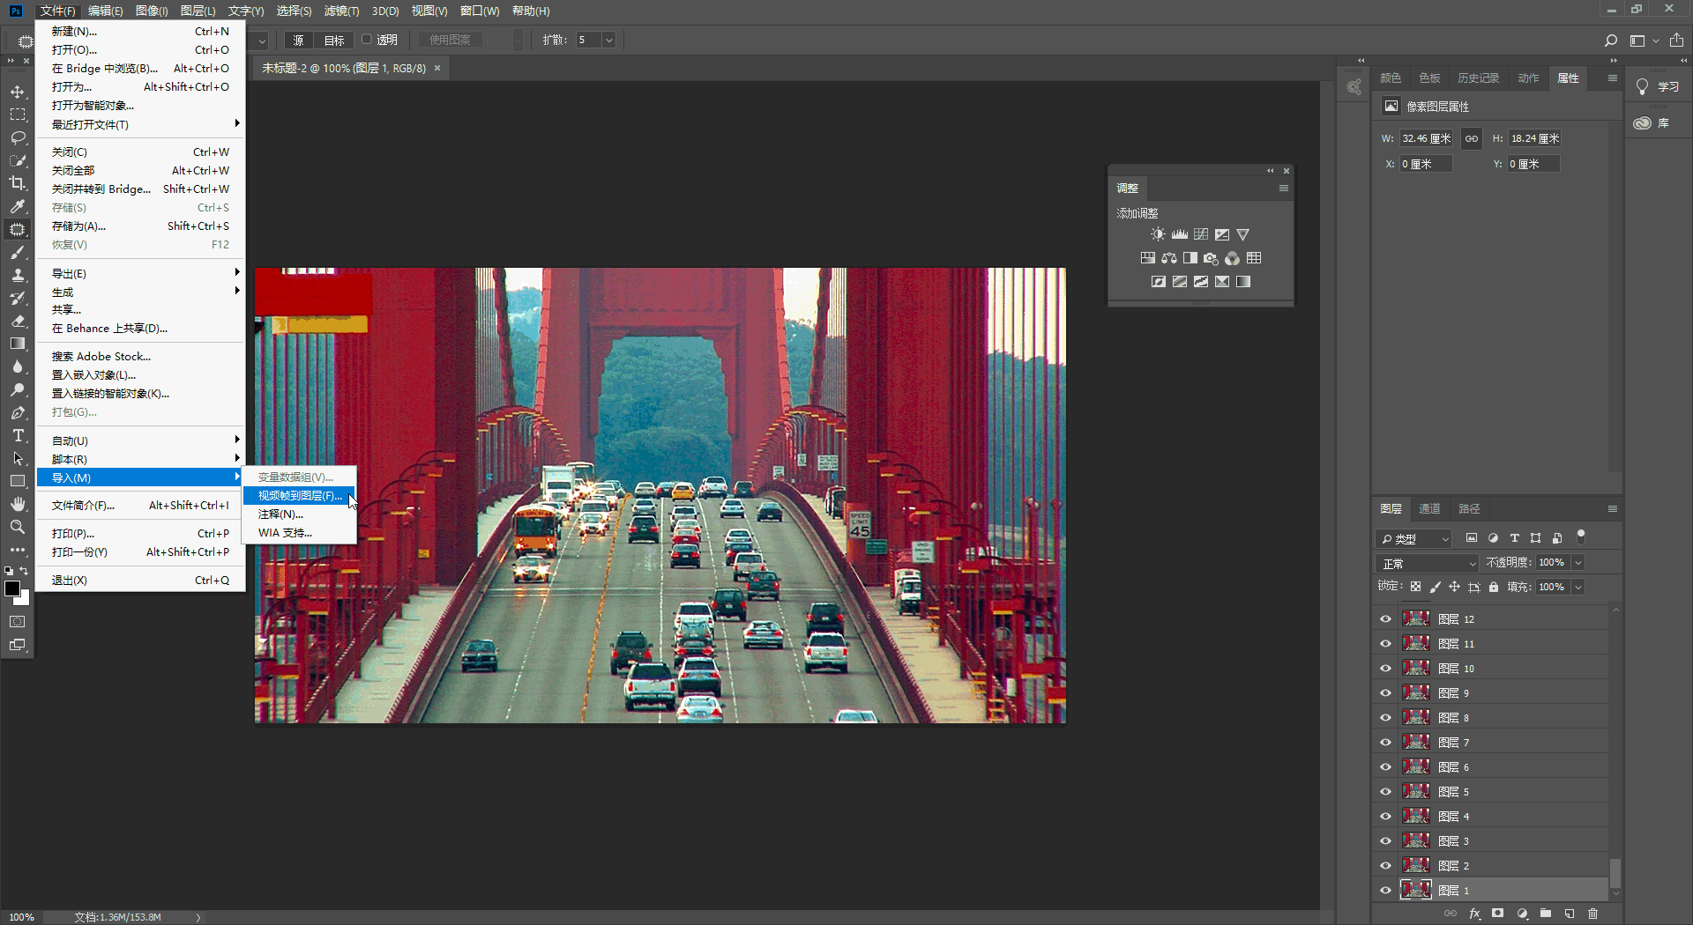Toggle visibility of 图层 5

coord(1385,792)
